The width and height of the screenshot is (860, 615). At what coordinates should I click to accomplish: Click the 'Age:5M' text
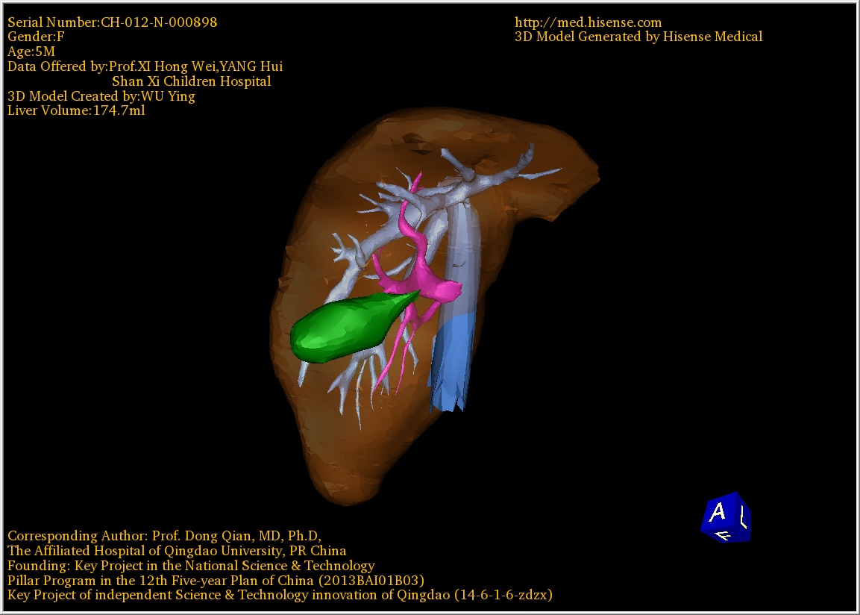[31, 51]
